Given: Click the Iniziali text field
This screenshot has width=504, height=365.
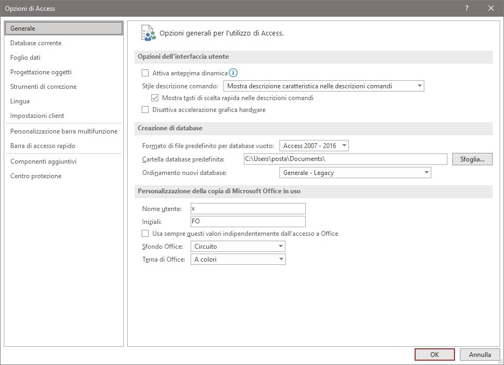Looking at the screenshot, I should point(248,221).
